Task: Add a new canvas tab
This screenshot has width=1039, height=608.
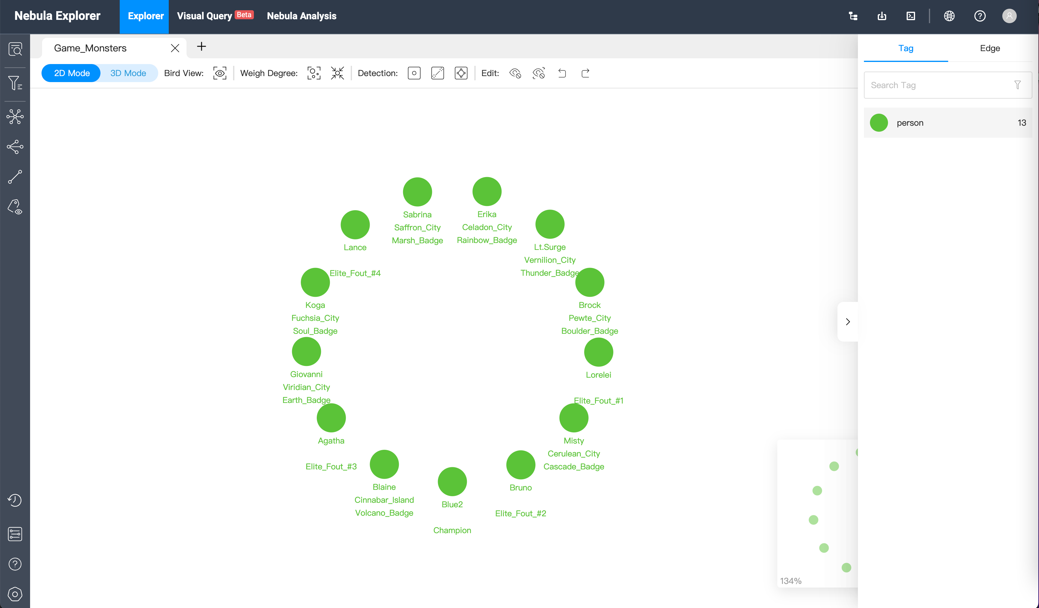Action: 201,47
